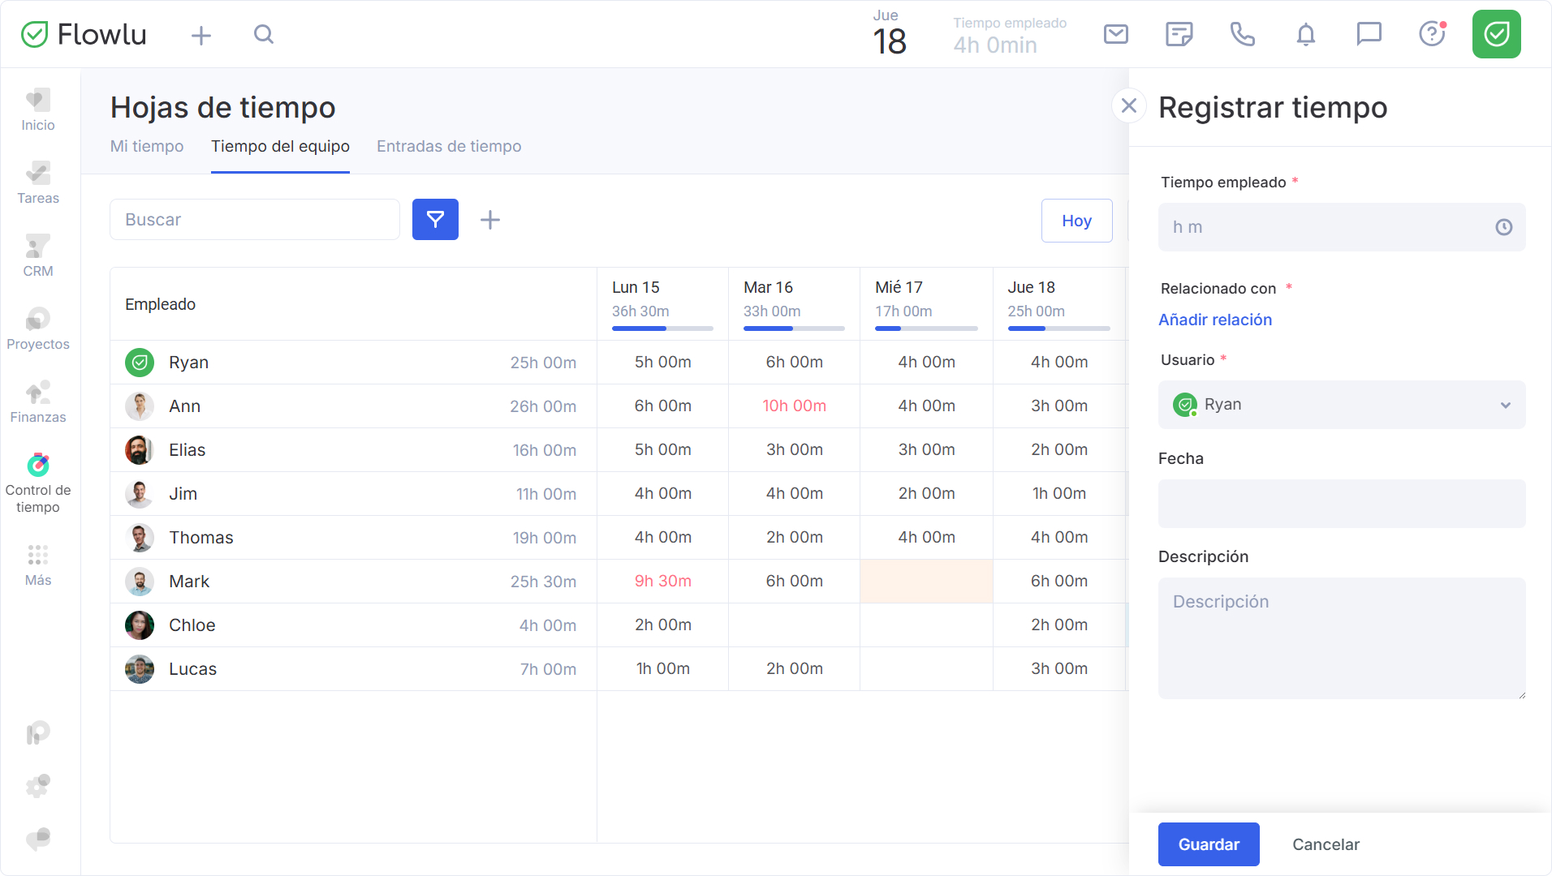
Task: Click the Guardar button
Action: [x=1209, y=844]
